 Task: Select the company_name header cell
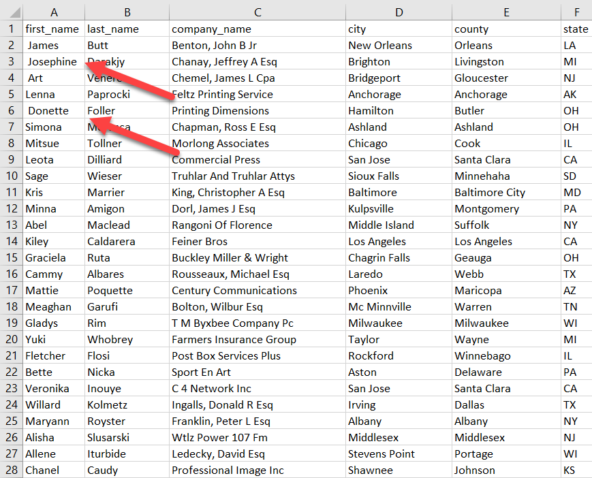point(211,29)
